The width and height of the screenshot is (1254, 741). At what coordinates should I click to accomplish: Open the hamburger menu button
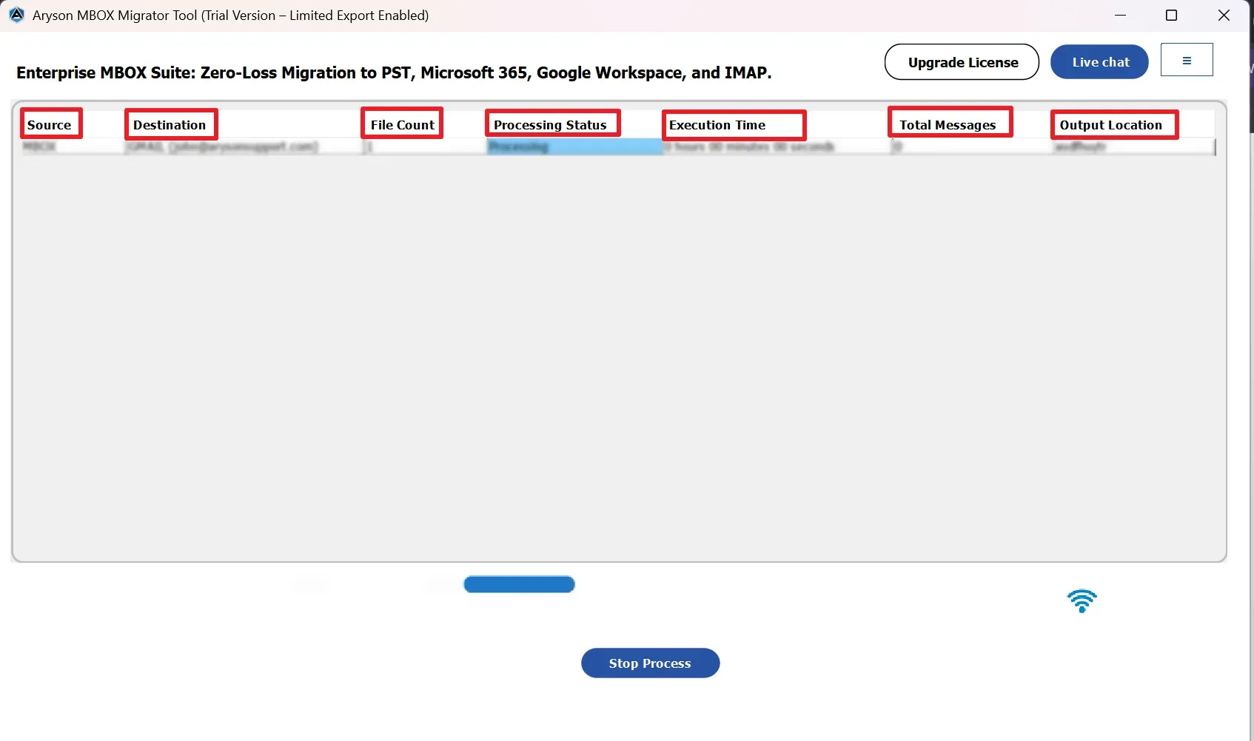point(1187,60)
